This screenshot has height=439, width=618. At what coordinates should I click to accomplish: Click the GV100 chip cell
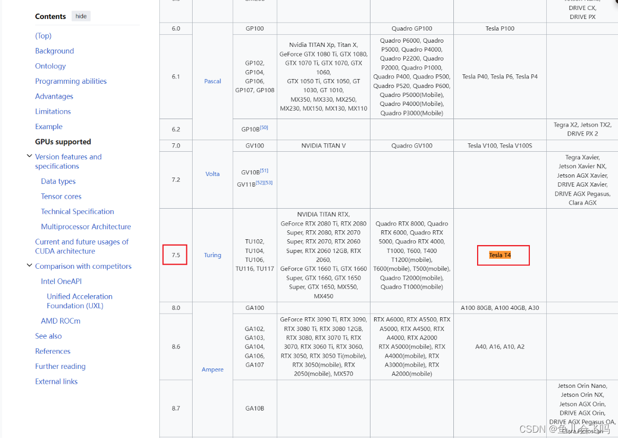tap(254, 145)
